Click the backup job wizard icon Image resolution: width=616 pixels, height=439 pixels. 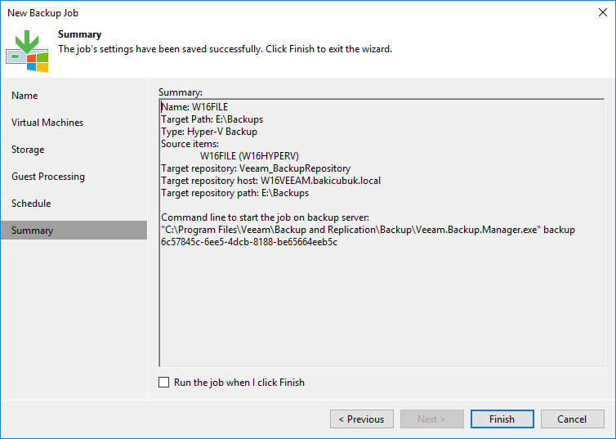[27, 52]
